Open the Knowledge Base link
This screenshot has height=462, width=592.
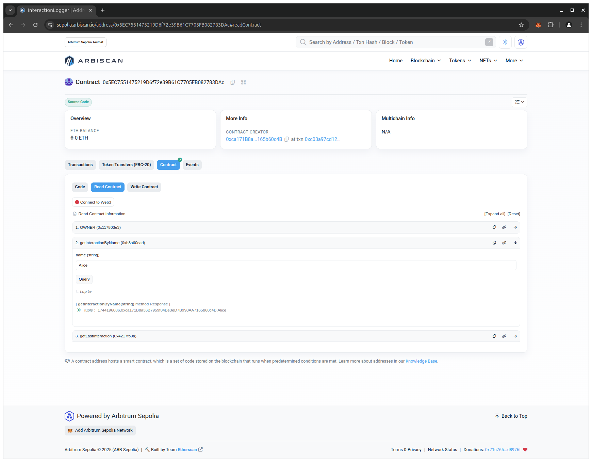(x=421, y=361)
